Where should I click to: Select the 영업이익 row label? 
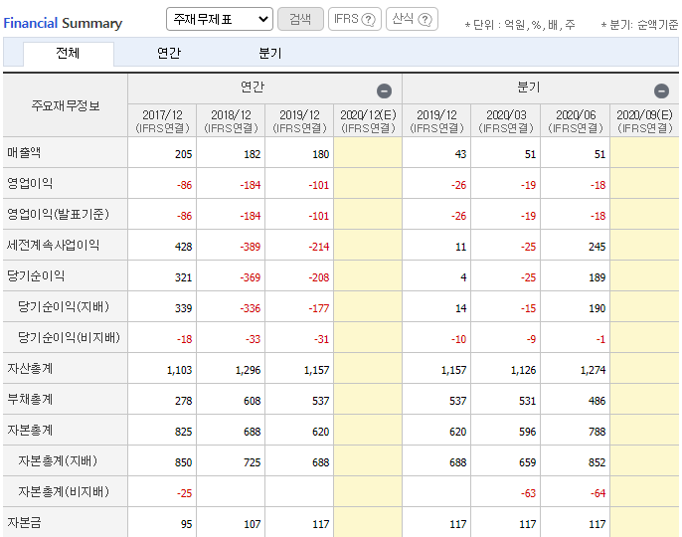(x=30, y=184)
